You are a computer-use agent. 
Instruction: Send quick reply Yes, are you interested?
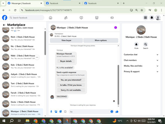71,80
